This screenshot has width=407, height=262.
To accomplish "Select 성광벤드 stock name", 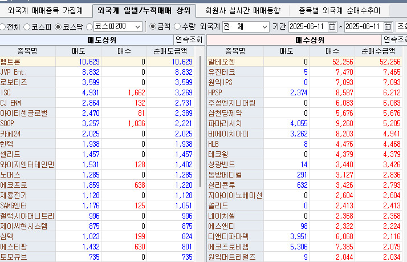I will 221,164.
